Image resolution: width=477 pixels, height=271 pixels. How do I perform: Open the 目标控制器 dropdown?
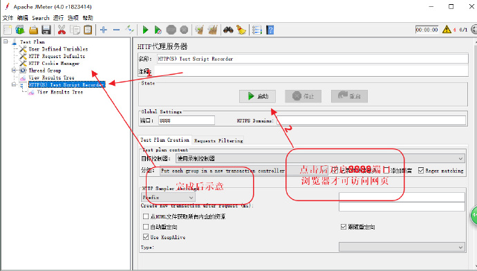(320, 158)
